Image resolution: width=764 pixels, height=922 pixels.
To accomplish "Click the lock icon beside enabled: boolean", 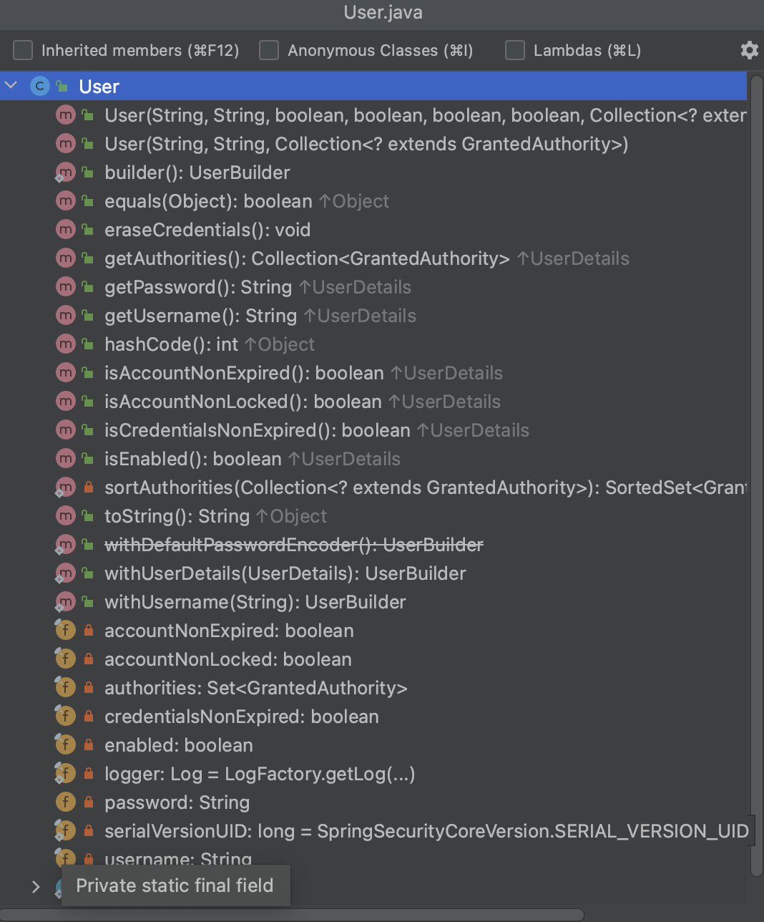I will point(89,745).
